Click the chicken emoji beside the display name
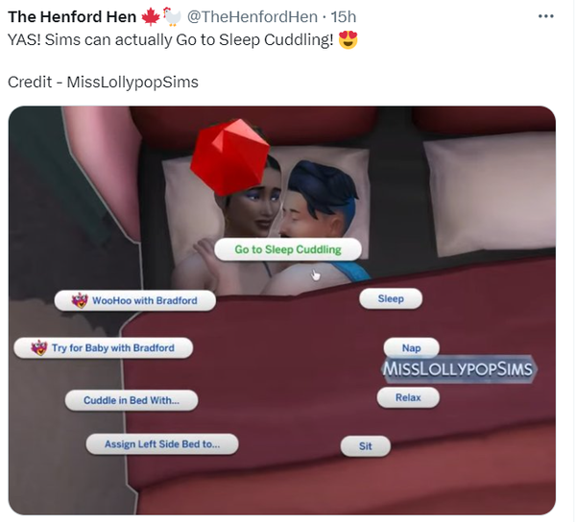Image resolution: width=576 pixels, height=522 pixels. tap(172, 16)
